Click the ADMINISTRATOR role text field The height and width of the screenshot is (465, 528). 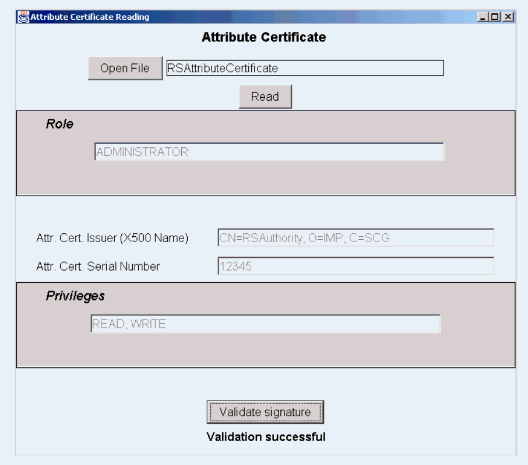click(x=269, y=152)
